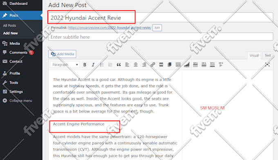The image size is (278, 160).
Task: Open the Dashboard menu in sidebar
Action: (18, 4)
